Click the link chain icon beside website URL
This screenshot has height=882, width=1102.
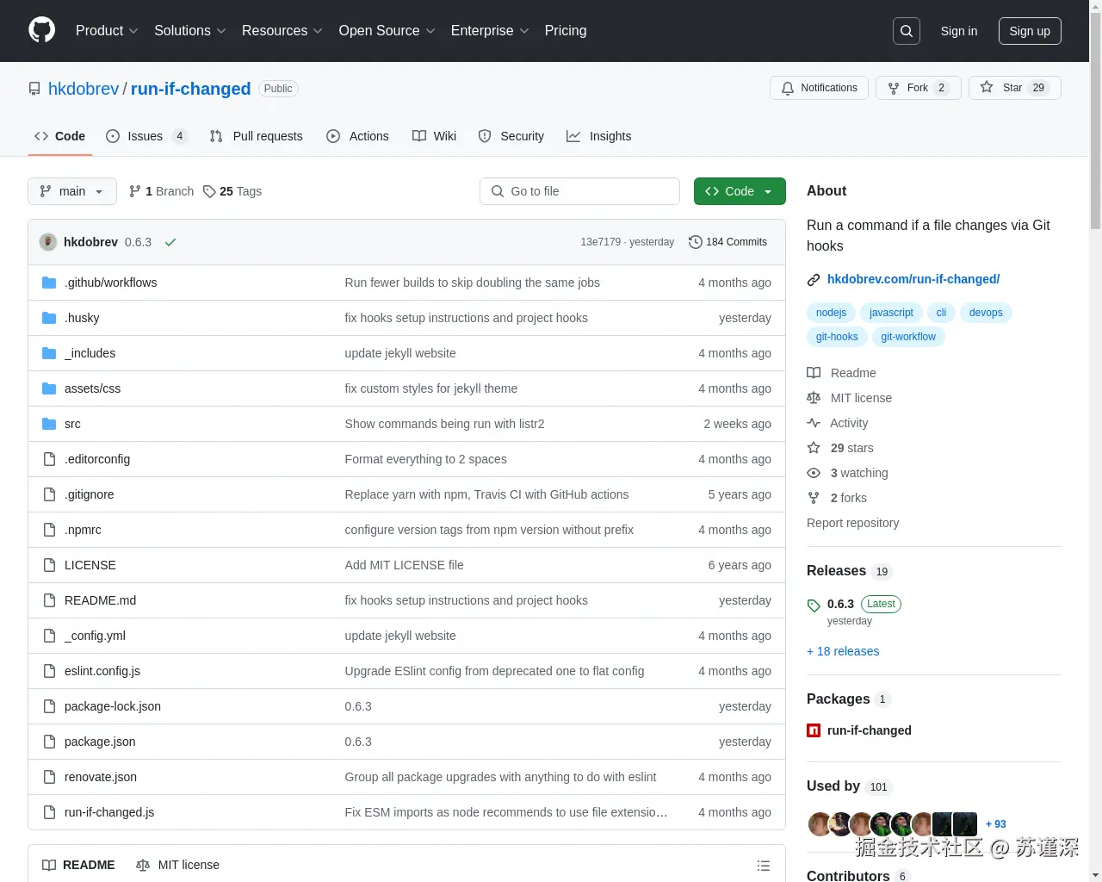coord(814,280)
